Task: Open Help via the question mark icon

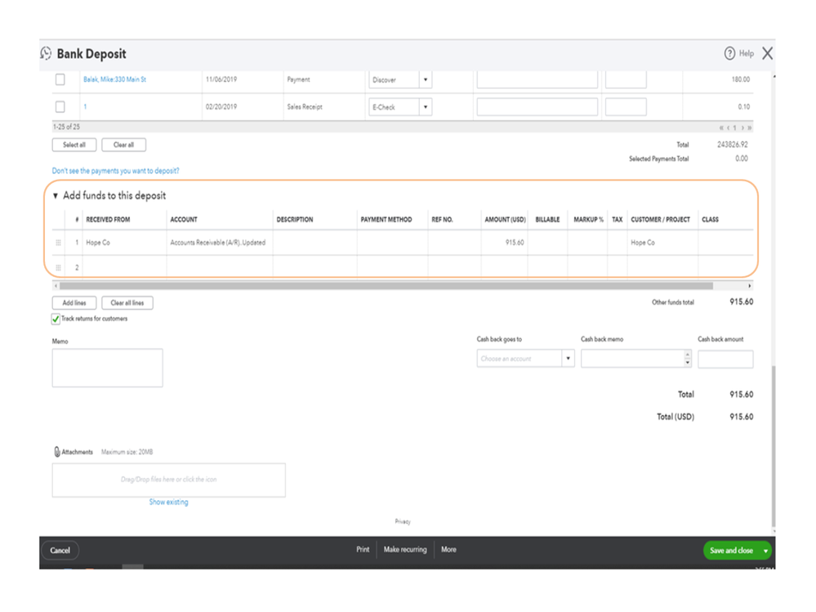Action: pyautogui.click(x=729, y=53)
